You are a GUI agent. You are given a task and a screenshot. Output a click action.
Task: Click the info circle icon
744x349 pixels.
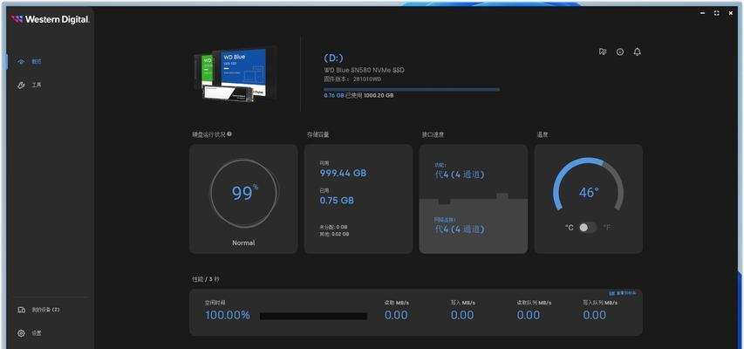[620, 51]
